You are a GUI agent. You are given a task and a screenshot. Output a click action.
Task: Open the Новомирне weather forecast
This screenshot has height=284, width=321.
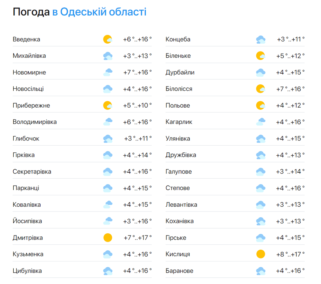(x=29, y=72)
